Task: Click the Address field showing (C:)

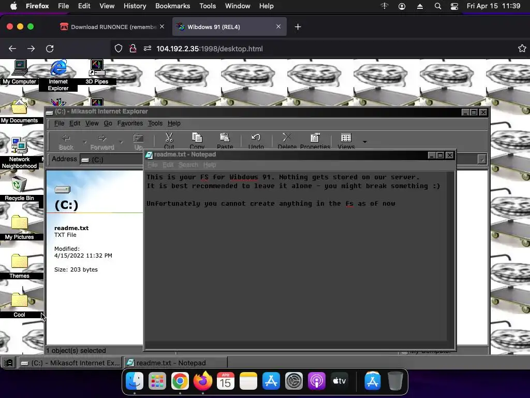Action: [112, 160]
